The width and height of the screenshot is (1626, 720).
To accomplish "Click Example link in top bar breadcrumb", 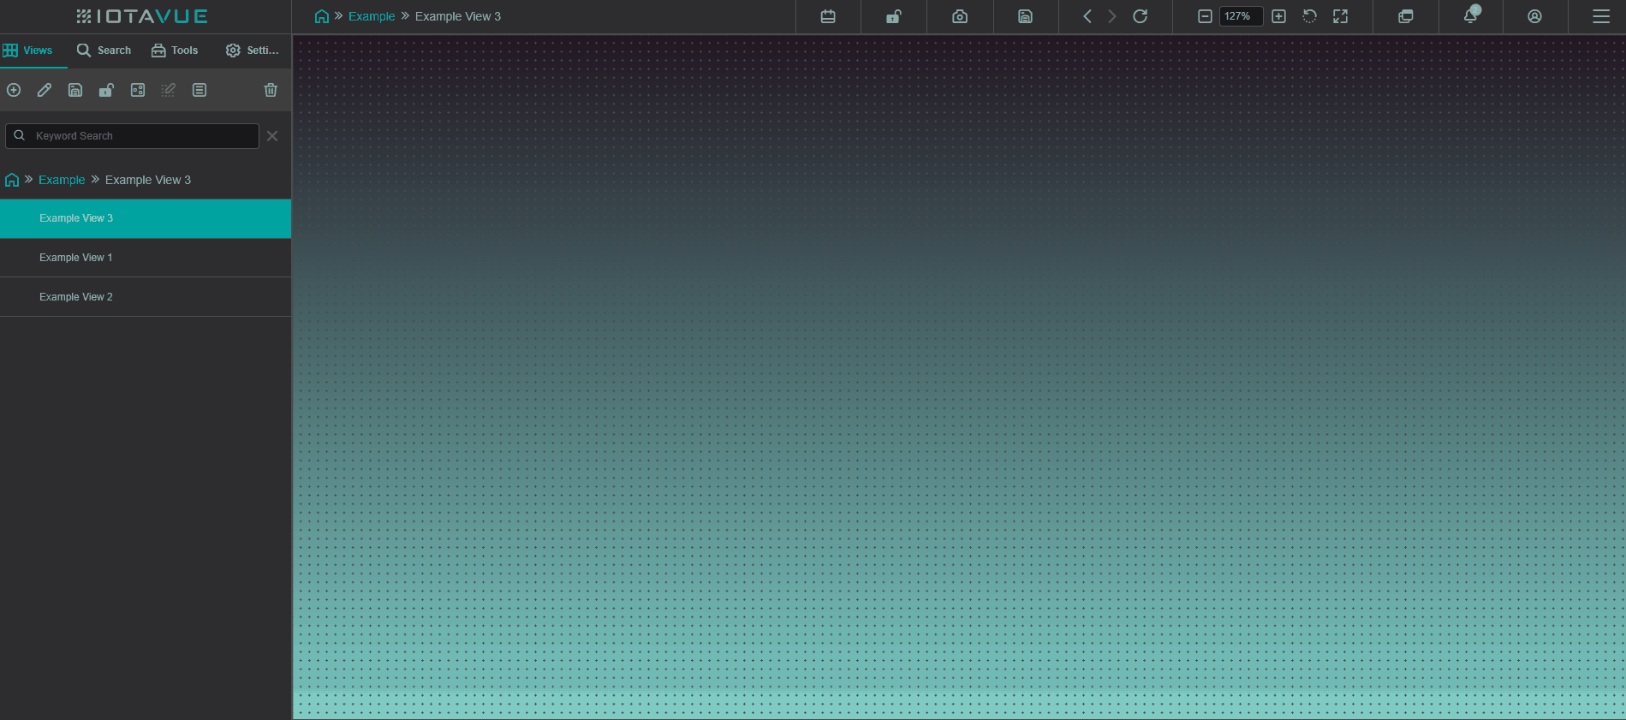I will pyautogui.click(x=372, y=16).
